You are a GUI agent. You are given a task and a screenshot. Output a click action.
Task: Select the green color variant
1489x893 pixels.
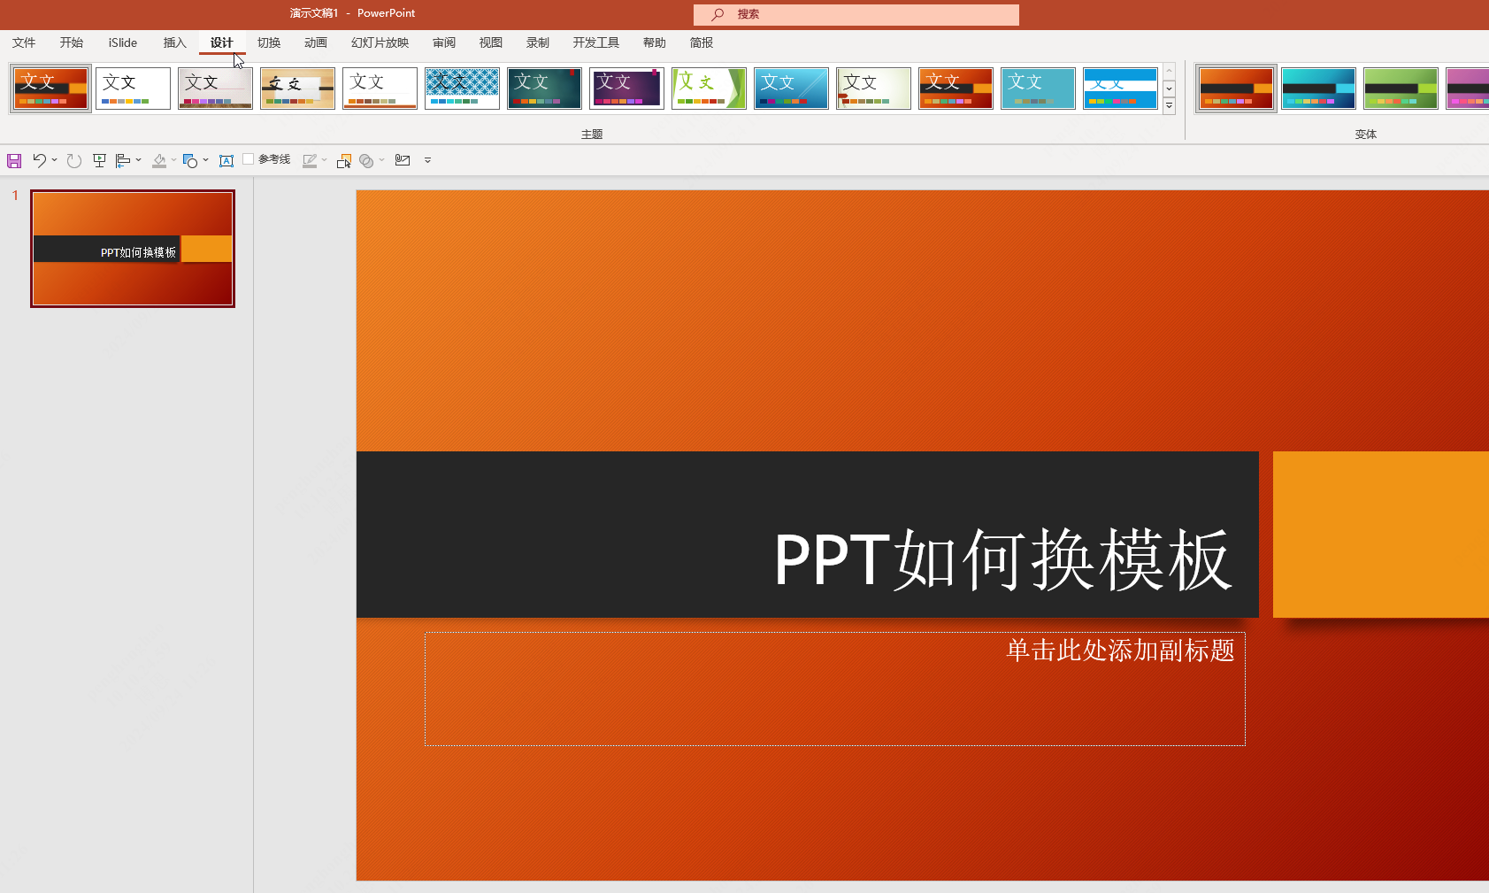click(1401, 89)
